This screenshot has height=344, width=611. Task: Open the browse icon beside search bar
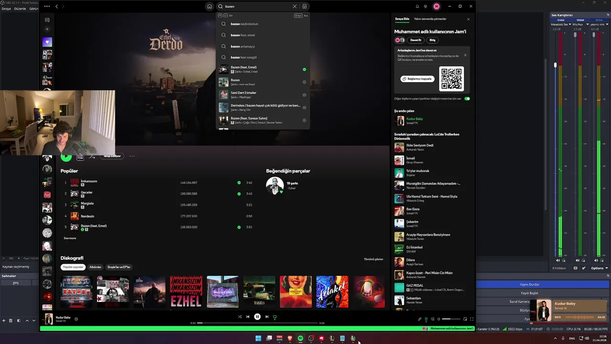click(x=305, y=6)
